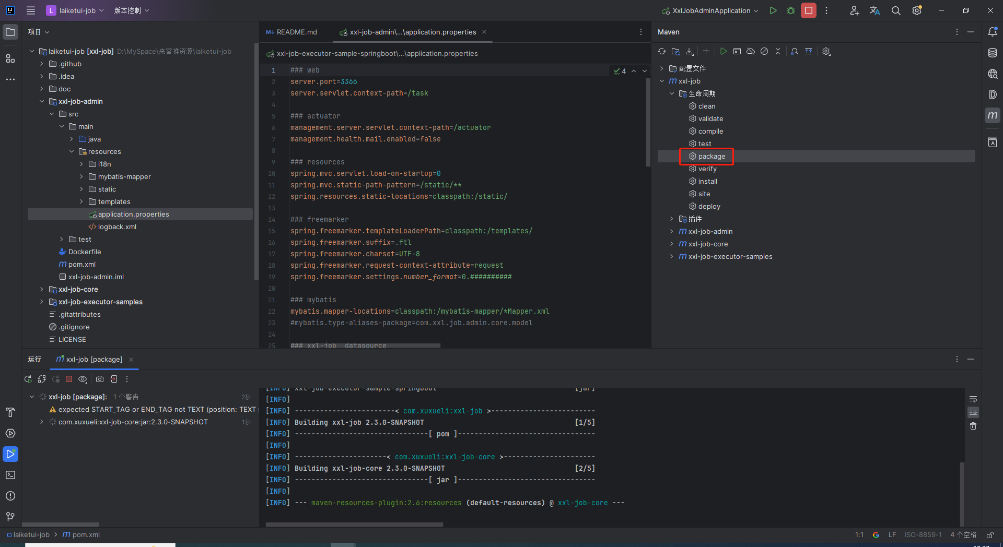Stop XxlJobAdminApplication with red square
Screen dimensions: 1003x547
[x=809, y=10]
